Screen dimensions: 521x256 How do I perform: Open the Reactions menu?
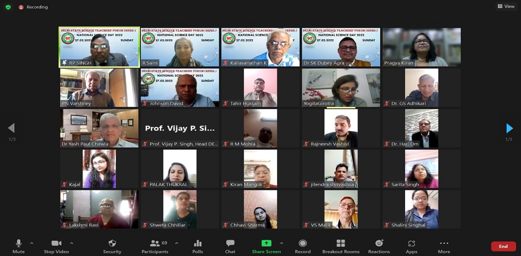379,247
